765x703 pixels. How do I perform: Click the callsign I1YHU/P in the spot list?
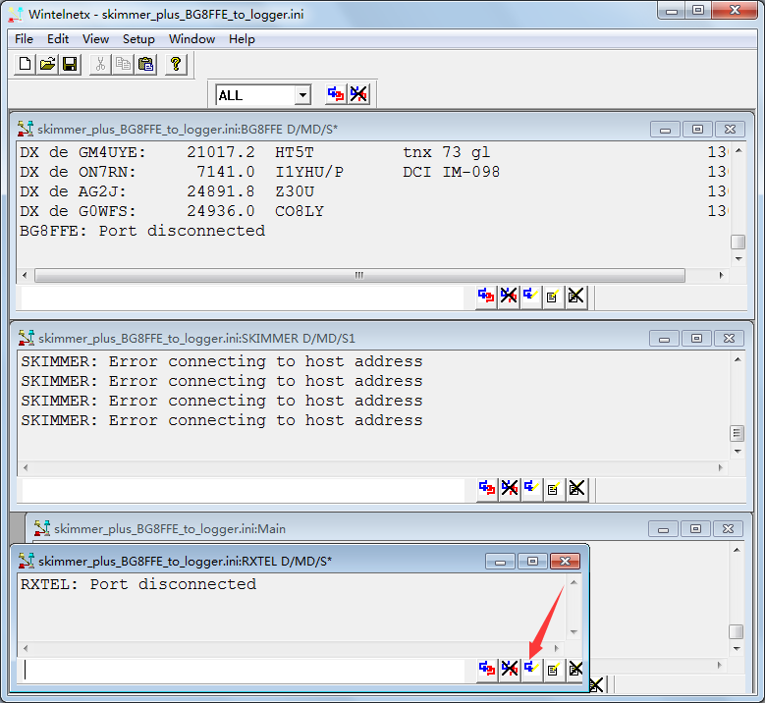tap(309, 172)
